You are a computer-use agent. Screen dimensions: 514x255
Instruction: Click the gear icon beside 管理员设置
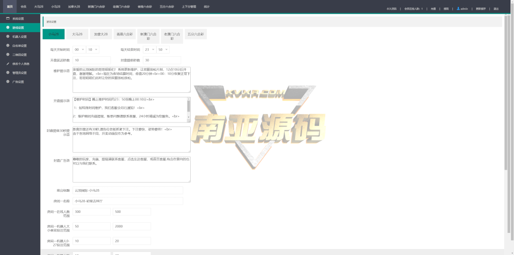8,72
